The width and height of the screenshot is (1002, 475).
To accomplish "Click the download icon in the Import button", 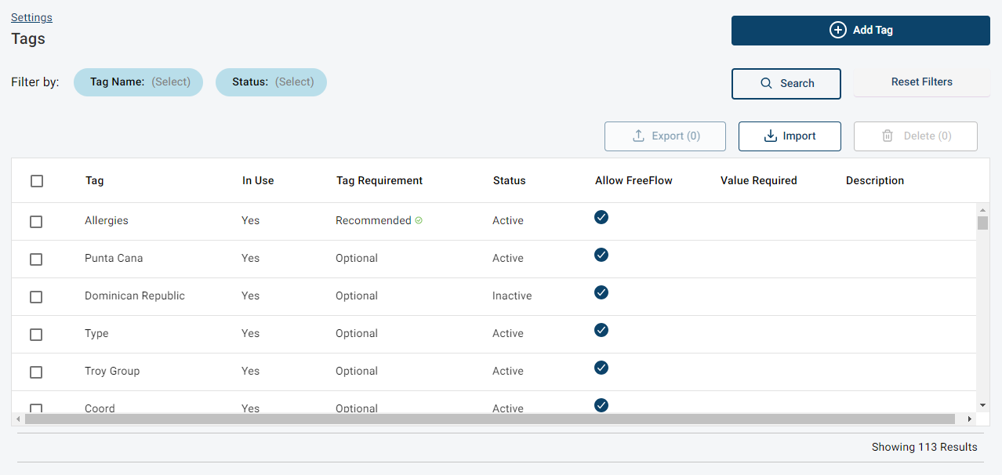I will coord(770,136).
